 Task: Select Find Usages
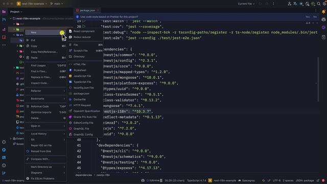tap(45, 65)
